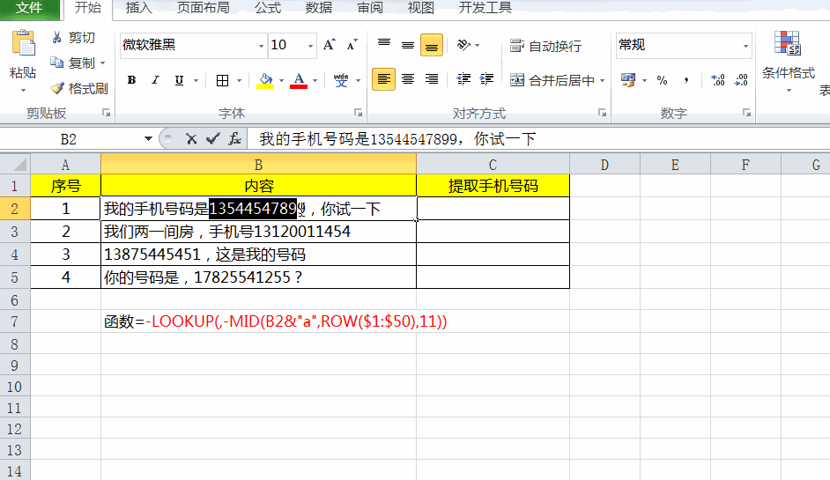The height and width of the screenshot is (480, 830).
Task: Select cell with 13875445451 text
Action: coord(258,255)
